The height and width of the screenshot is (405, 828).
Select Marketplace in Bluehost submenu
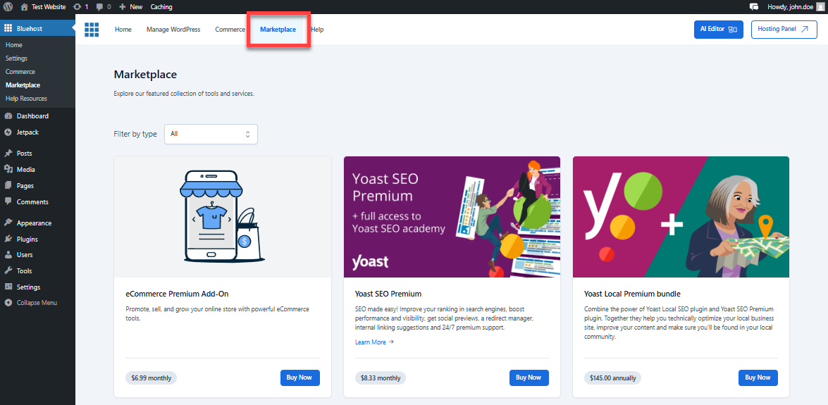pos(23,85)
